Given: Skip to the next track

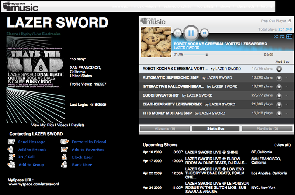Looking at the screenshot, I should [204, 33].
